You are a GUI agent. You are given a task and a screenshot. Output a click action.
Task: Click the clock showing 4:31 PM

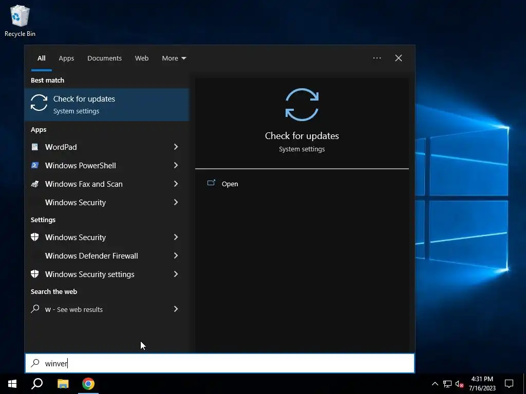click(482, 379)
